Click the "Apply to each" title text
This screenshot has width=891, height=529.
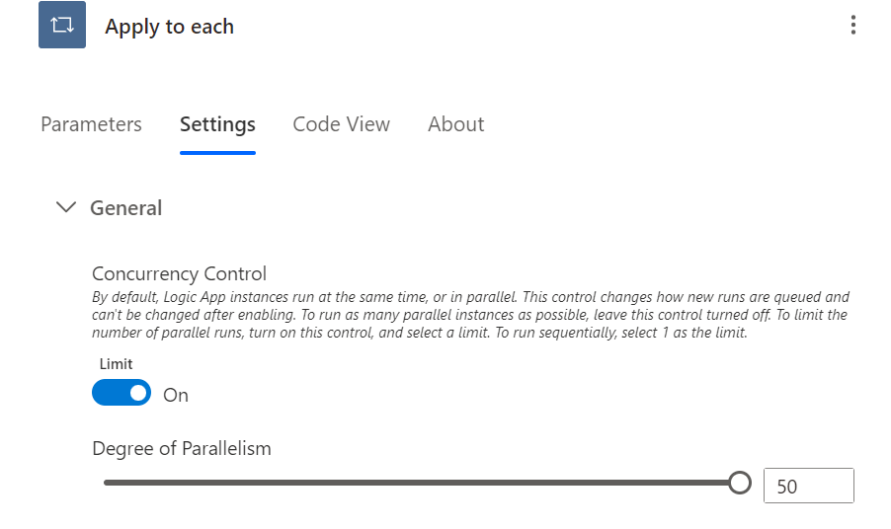170,27
